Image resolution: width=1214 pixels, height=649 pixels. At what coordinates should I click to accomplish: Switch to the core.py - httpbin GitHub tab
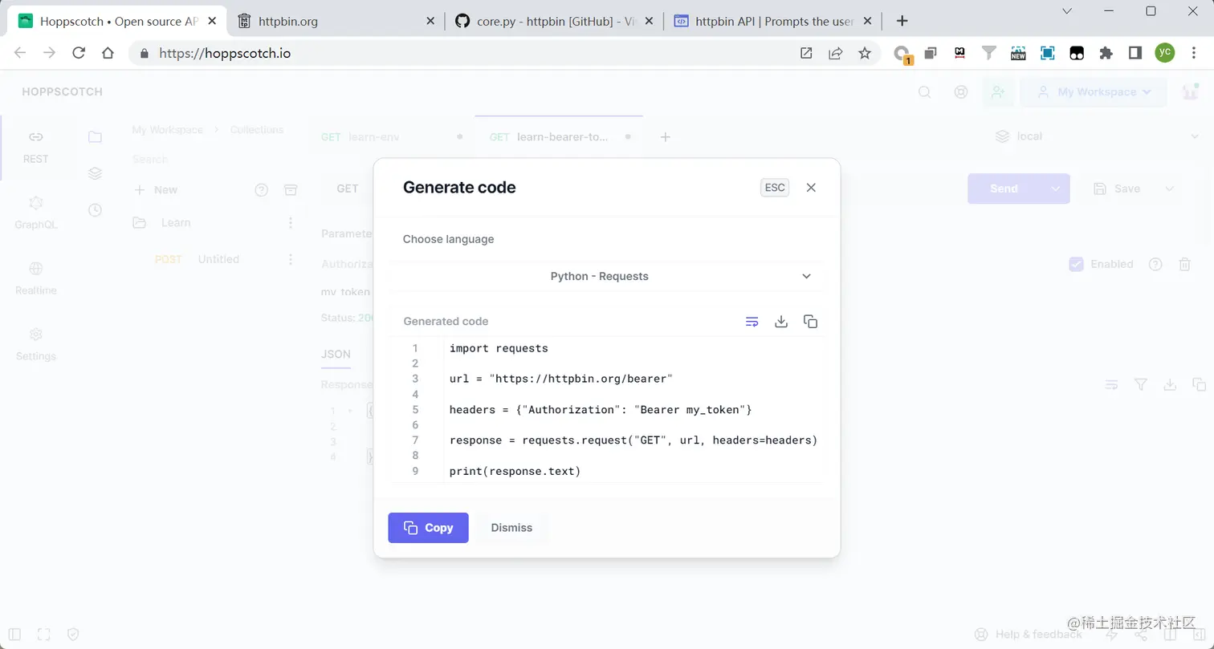click(553, 22)
